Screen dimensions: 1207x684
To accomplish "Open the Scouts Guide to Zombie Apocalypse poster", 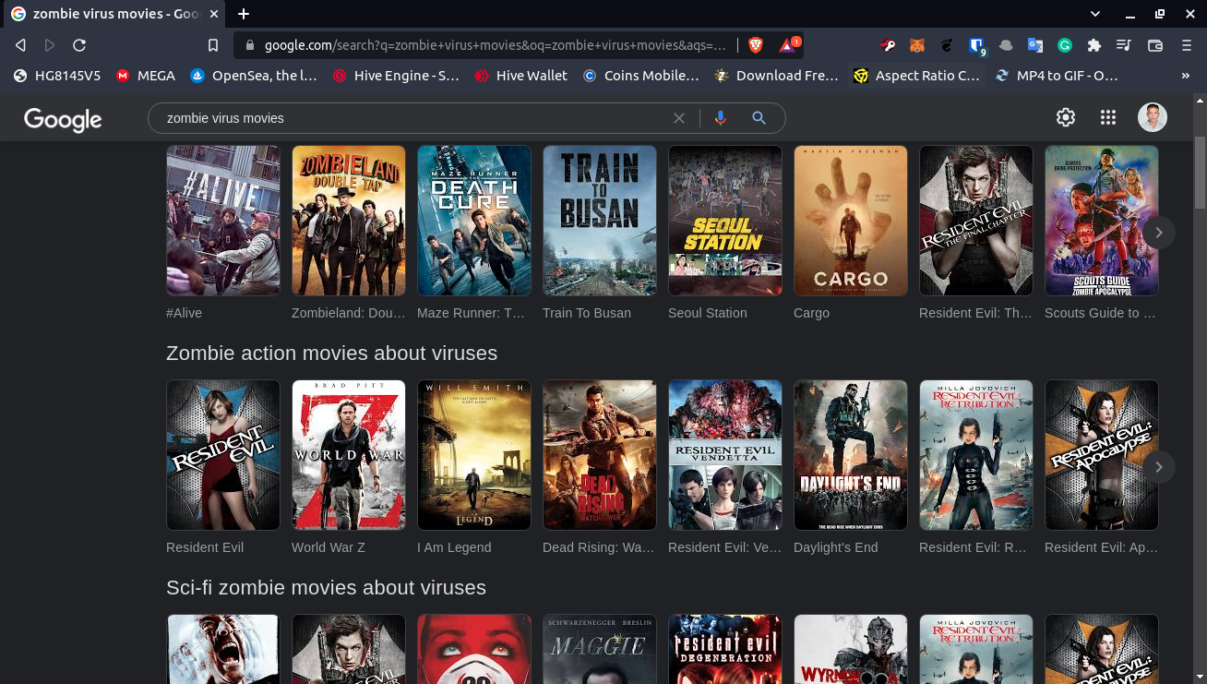I will [x=1102, y=221].
